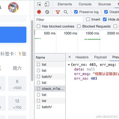Screen dimensions: 119x119
Task: Click the large blue button
Action: [x=13, y=35]
